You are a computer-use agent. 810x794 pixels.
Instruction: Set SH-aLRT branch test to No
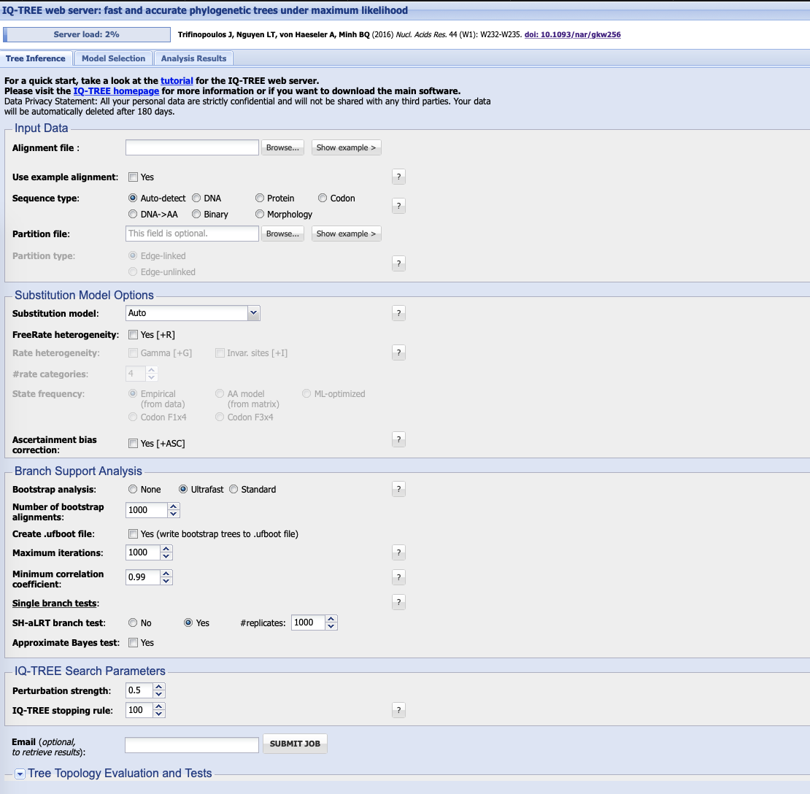click(x=133, y=623)
